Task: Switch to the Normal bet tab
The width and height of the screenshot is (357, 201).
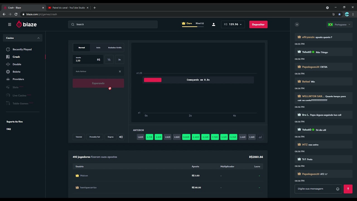Action: tap(81, 47)
